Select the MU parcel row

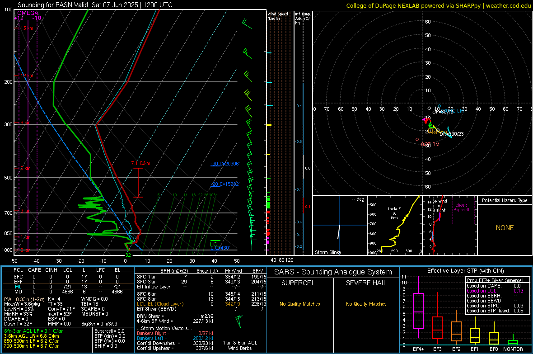point(67,292)
